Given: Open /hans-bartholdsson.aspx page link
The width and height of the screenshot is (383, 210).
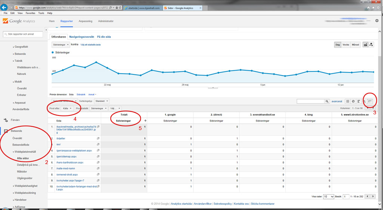Looking at the screenshot, I should 70,163.
